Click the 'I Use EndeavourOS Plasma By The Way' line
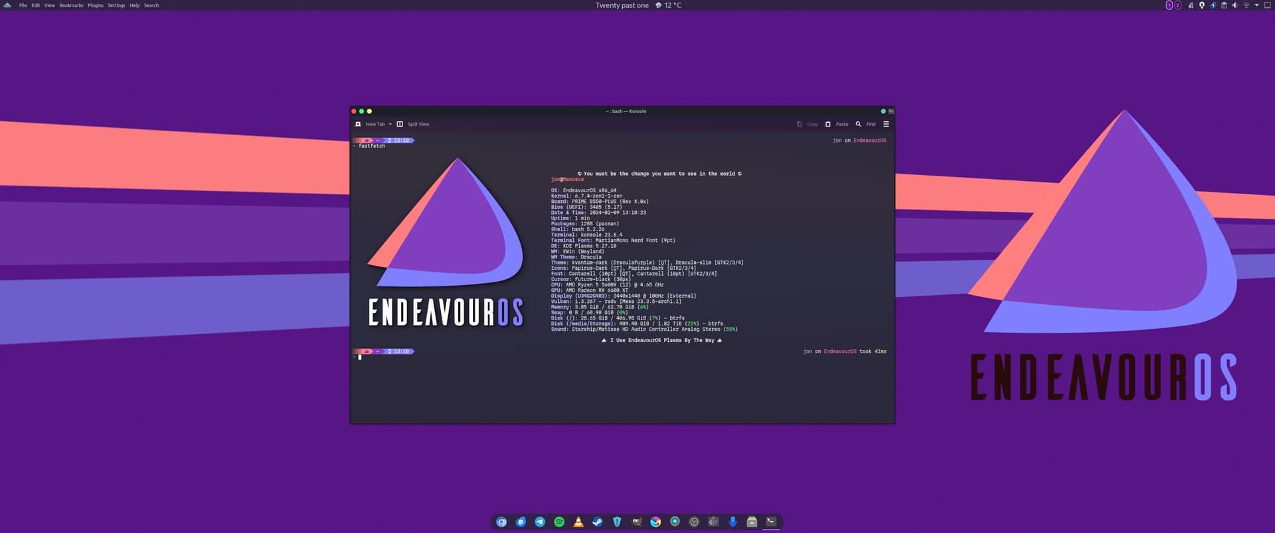Screen dimensions: 1275x533 click(x=661, y=340)
